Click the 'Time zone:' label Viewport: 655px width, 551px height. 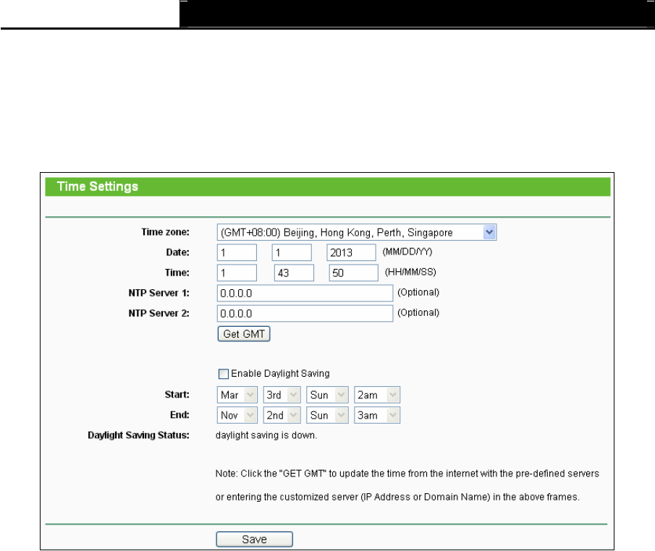(165, 232)
